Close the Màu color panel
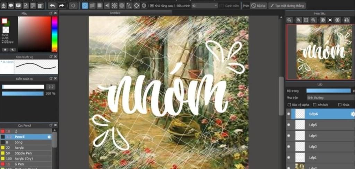The width and height of the screenshot is (355, 169). click(x=55, y=13)
